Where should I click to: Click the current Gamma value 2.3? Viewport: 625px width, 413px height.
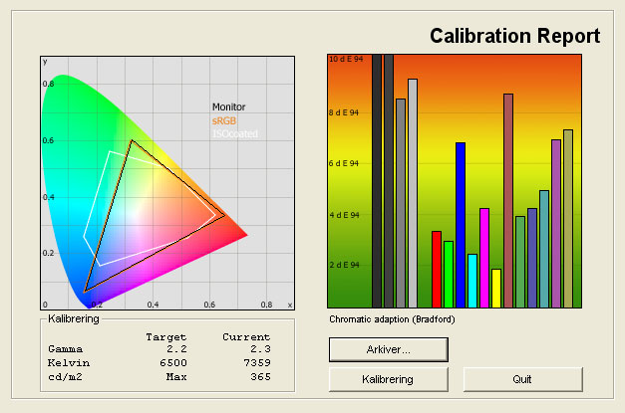[260, 349]
